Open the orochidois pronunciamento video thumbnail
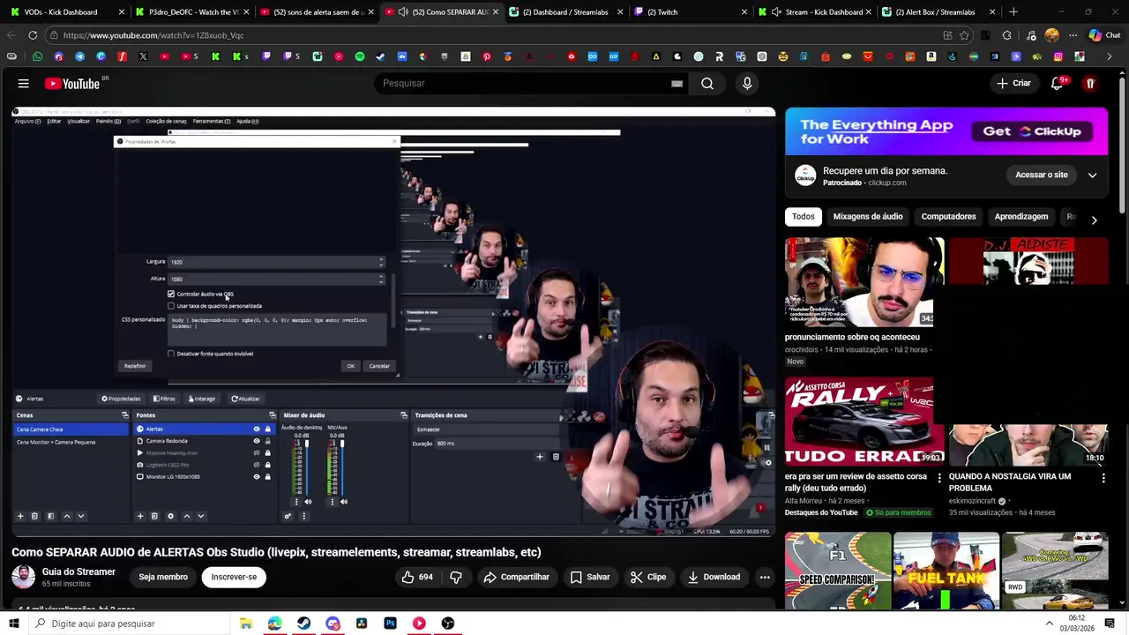This screenshot has width=1129, height=635. (x=859, y=282)
